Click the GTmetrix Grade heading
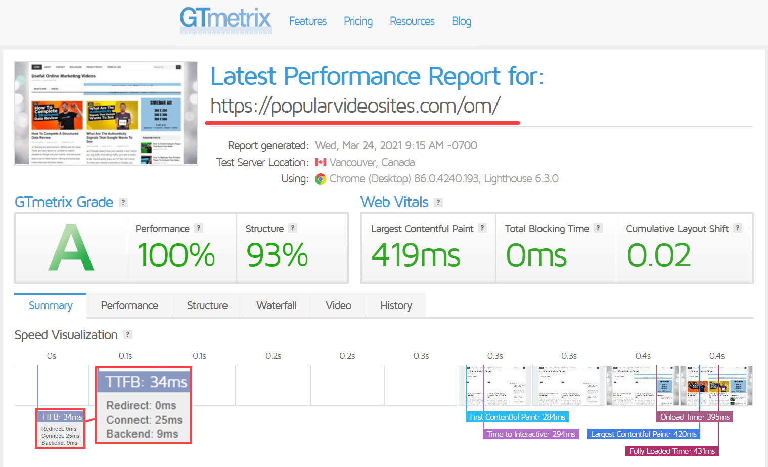Image resolution: width=768 pixels, height=467 pixels. 64,202
